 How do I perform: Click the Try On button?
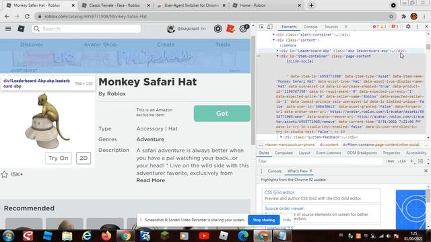(x=59, y=158)
